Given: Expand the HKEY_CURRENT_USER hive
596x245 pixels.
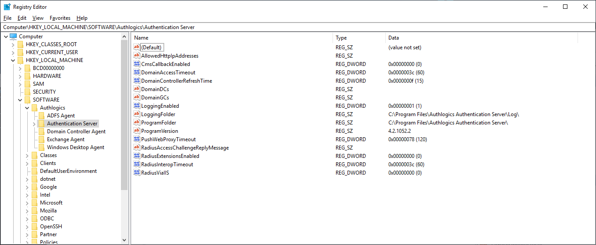Looking at the screenshot, I should click(x=13, y=52).
